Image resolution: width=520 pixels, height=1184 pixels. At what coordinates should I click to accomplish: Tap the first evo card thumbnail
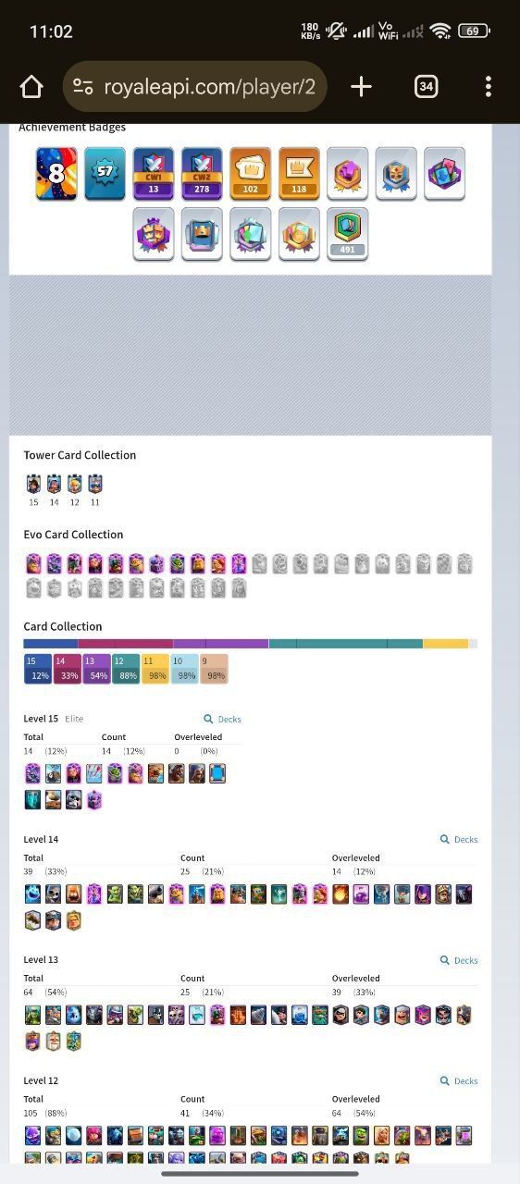33,563
